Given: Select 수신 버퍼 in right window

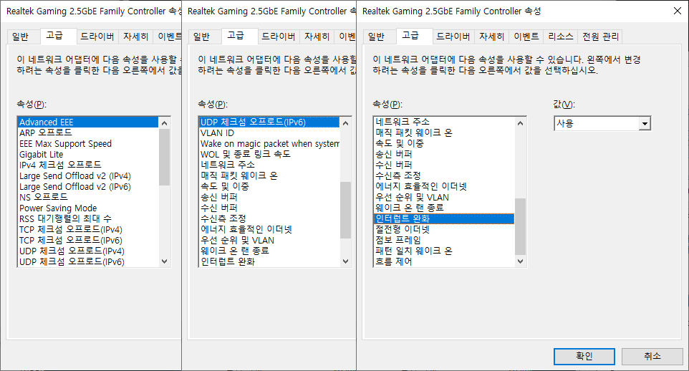Looking at the screenshot, I should (x=444, y=165).
